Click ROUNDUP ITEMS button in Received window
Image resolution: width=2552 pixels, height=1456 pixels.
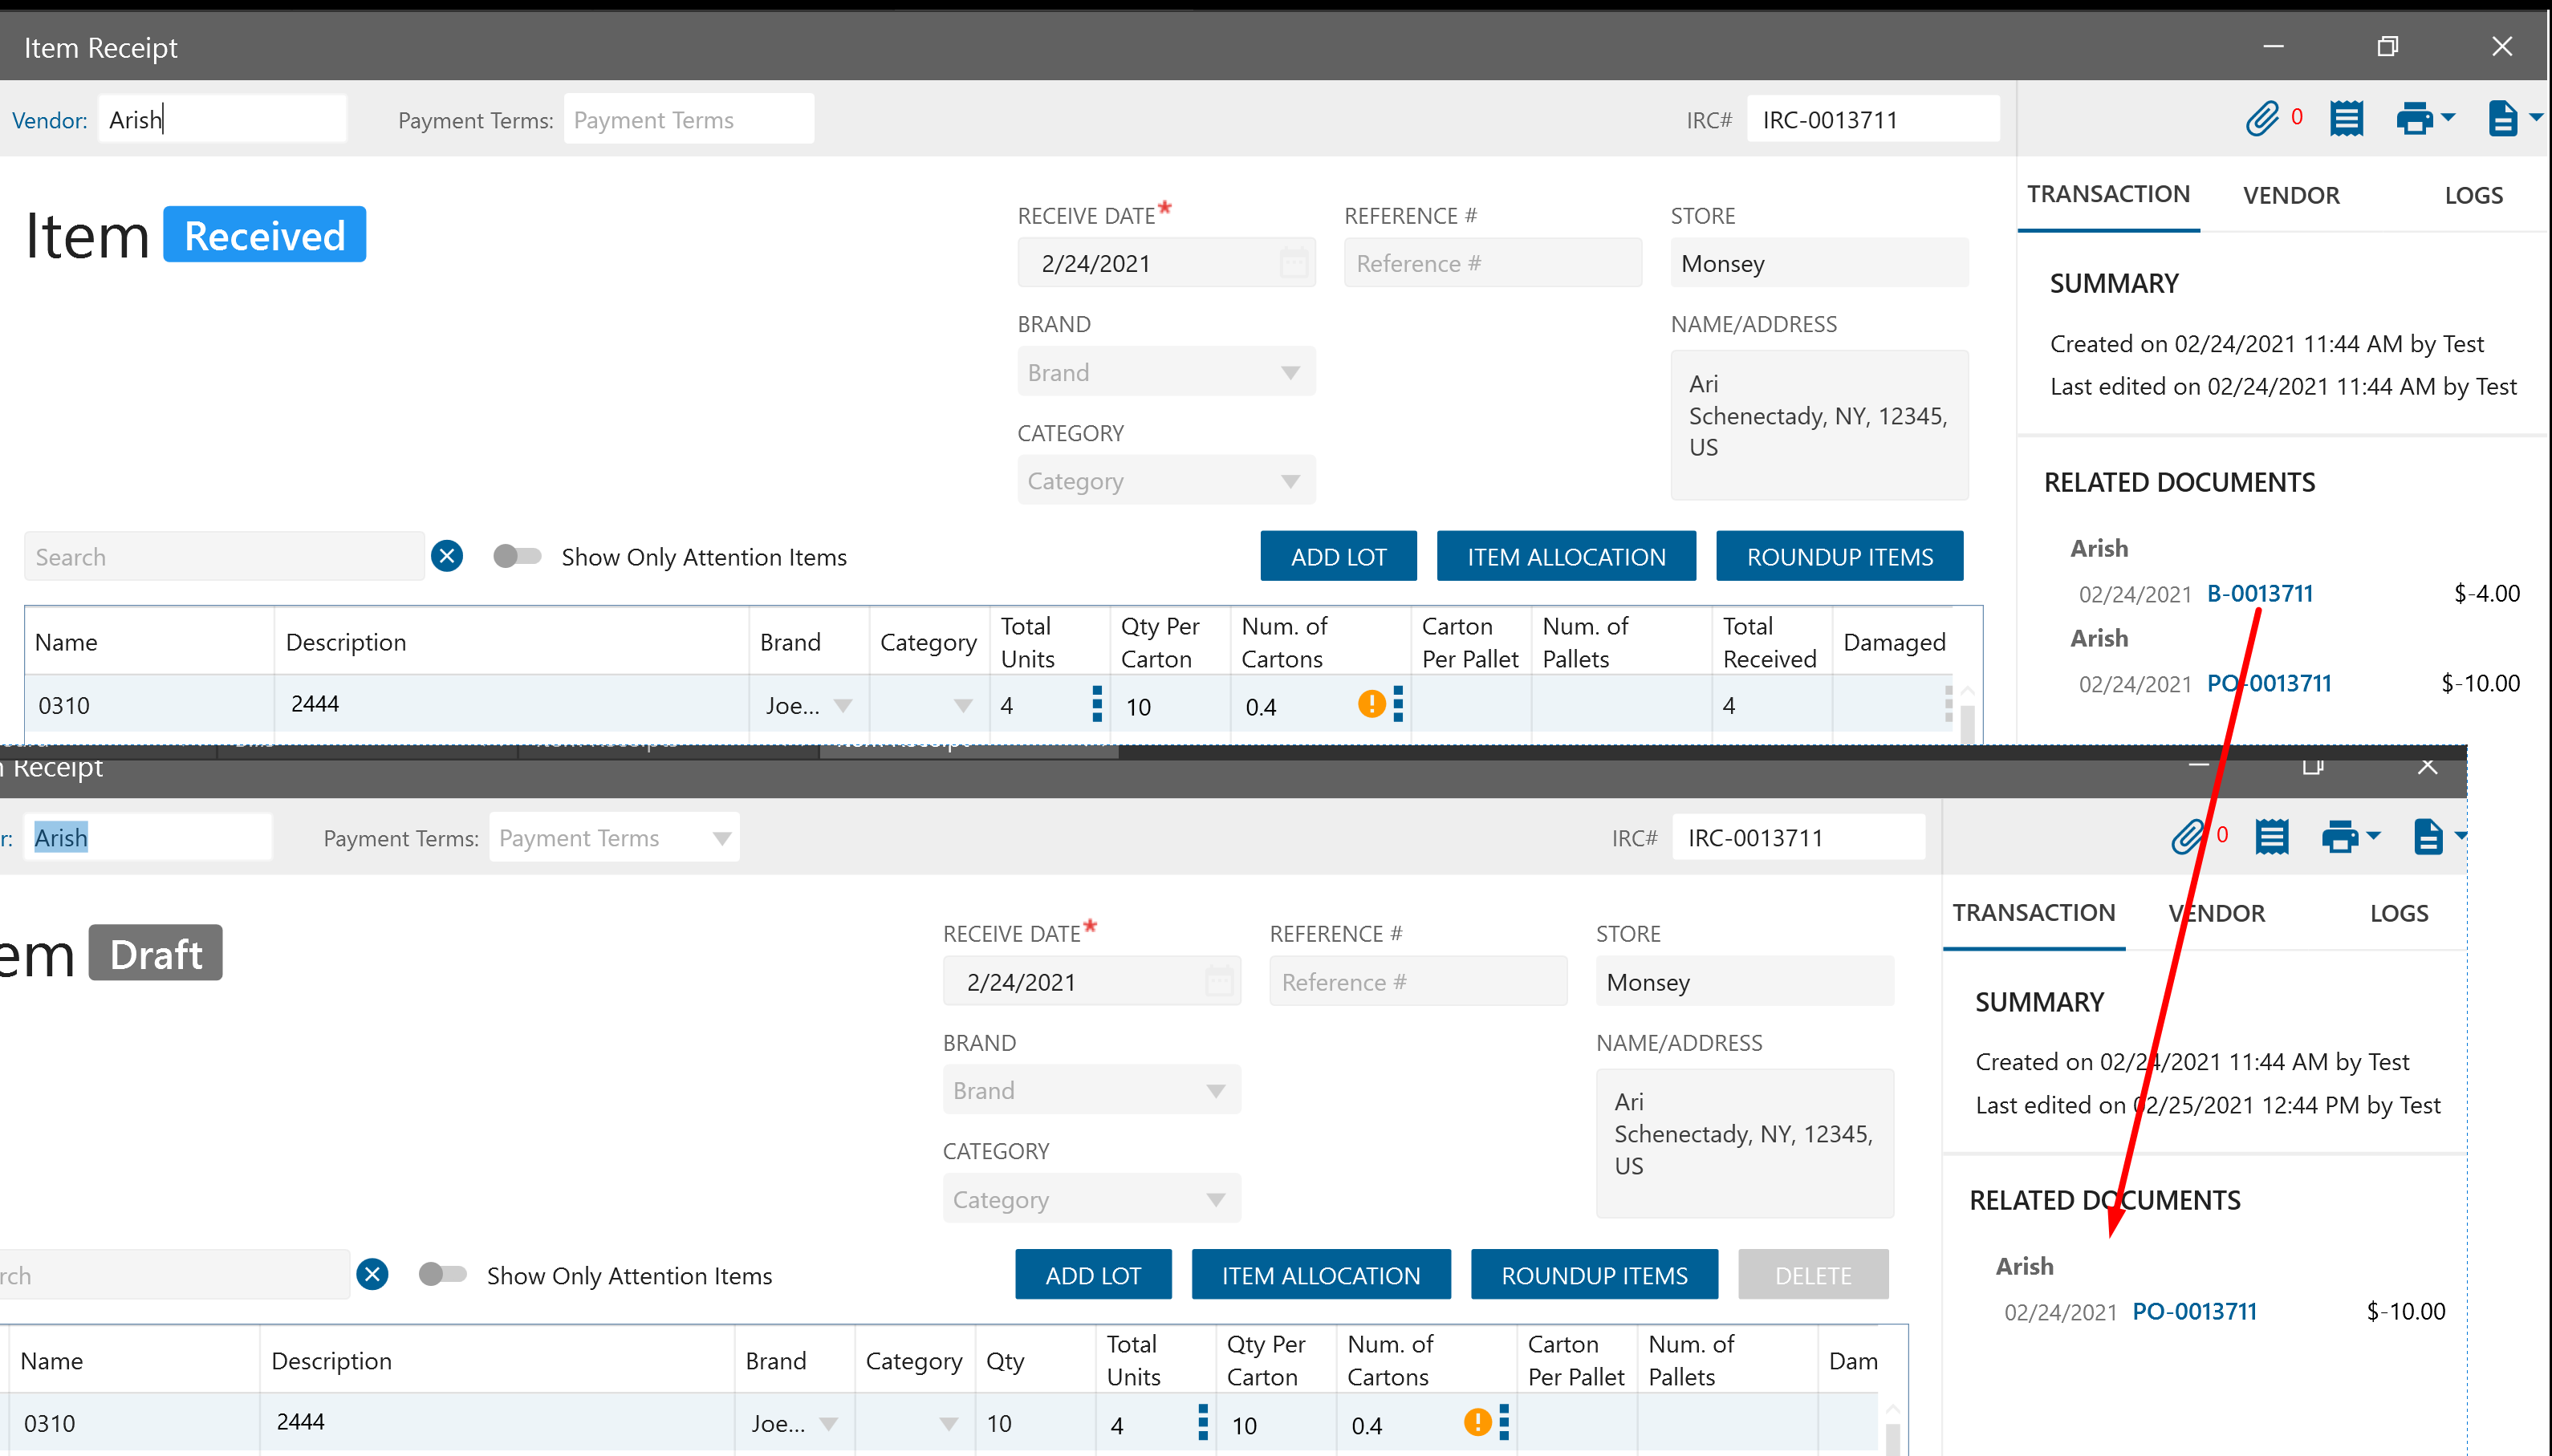1839,556
